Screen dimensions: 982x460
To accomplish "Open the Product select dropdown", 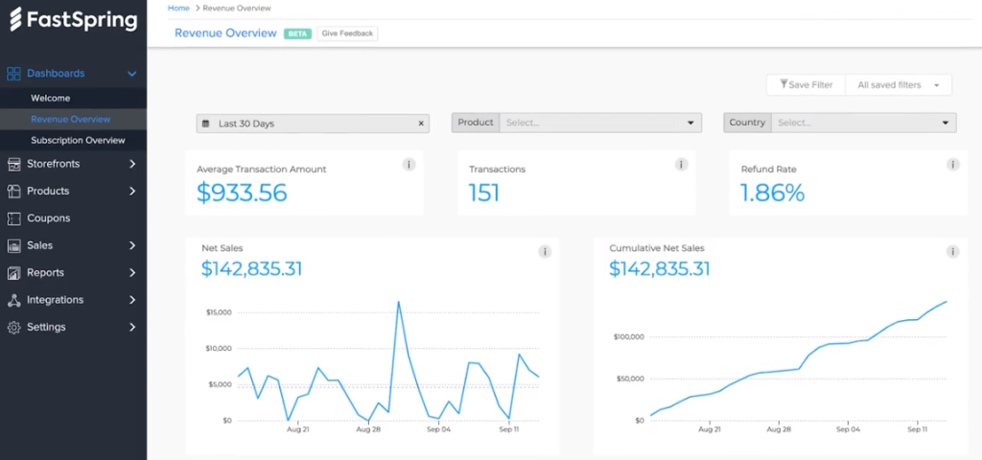I will [600, 123].
